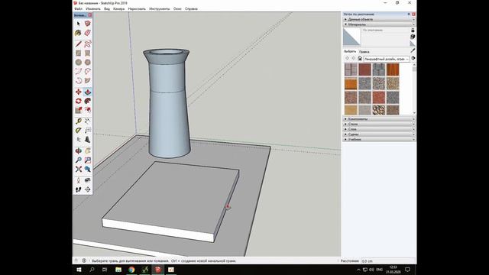Select the orange striped wood material swatch
Viewport: 489px width, 275px height.
click(393, 70)
